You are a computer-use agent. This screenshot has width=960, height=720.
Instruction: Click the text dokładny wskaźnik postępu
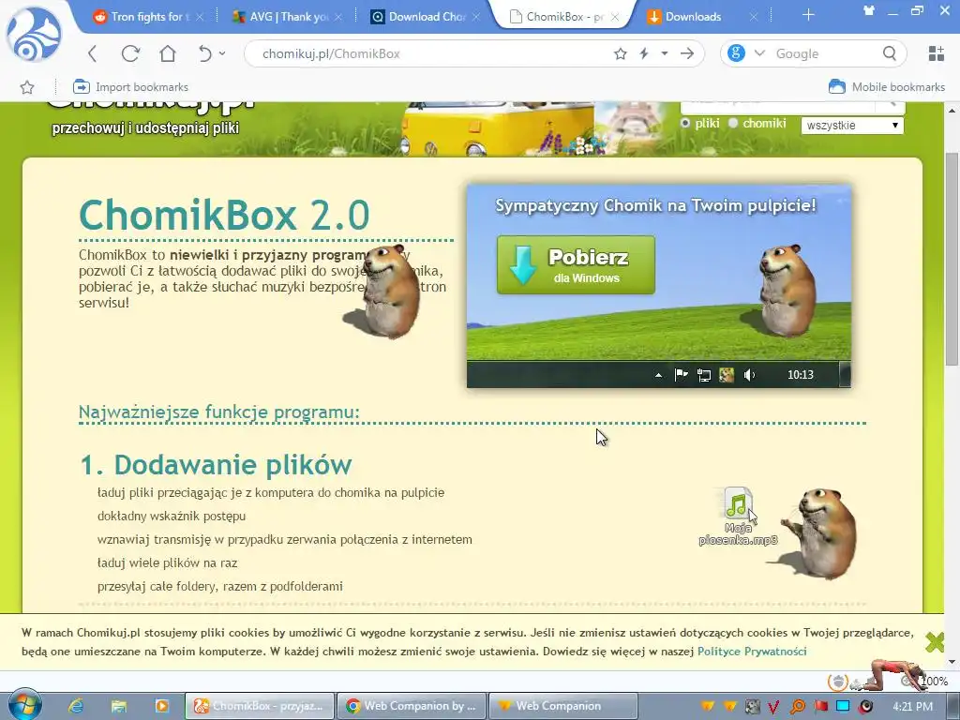tap(172, 517)
